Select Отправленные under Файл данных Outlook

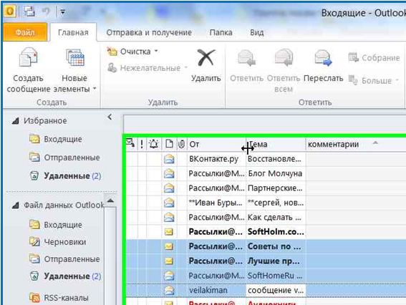click(64, 259)
